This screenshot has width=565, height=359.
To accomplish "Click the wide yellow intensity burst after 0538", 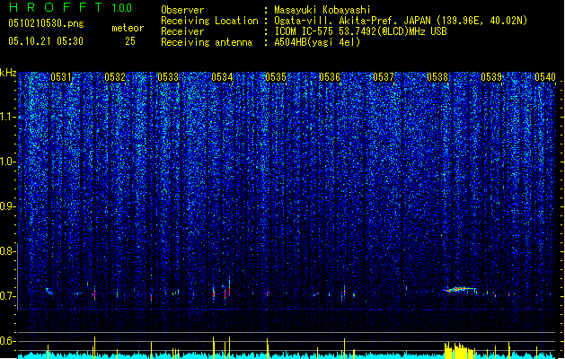I will pos(459,351).
